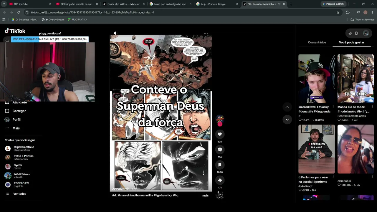This screenshot has width=377, height=212.
Task: Share the post with the arrow icon
Action: tap(220, 180)
